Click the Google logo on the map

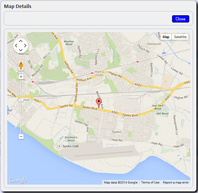point(18,180)
